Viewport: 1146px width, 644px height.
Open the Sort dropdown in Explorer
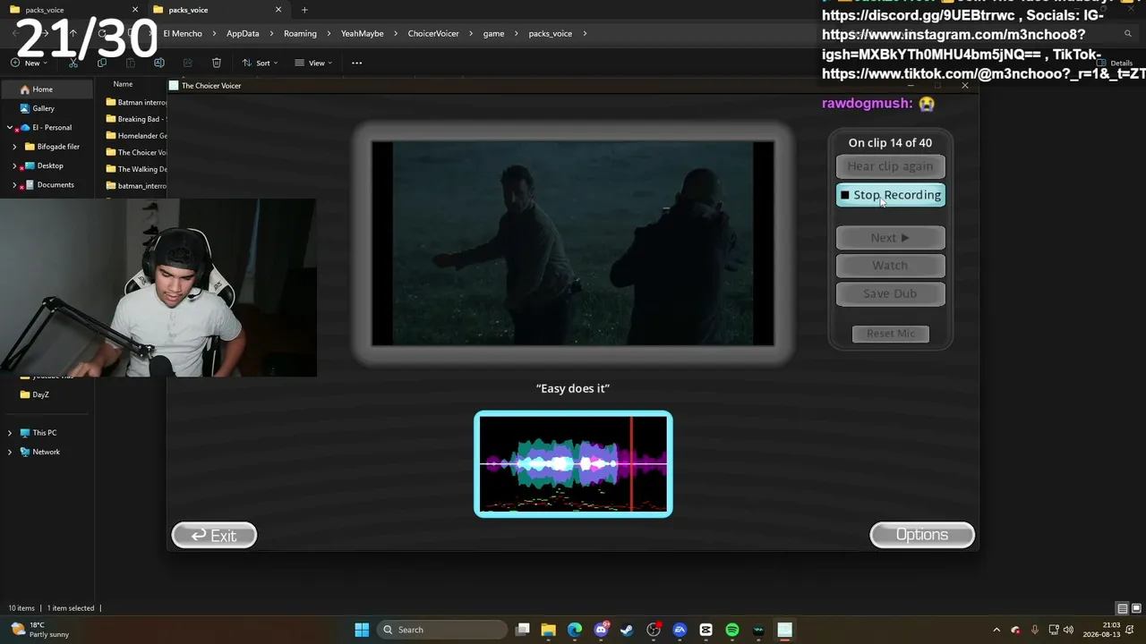click(260, 63)
